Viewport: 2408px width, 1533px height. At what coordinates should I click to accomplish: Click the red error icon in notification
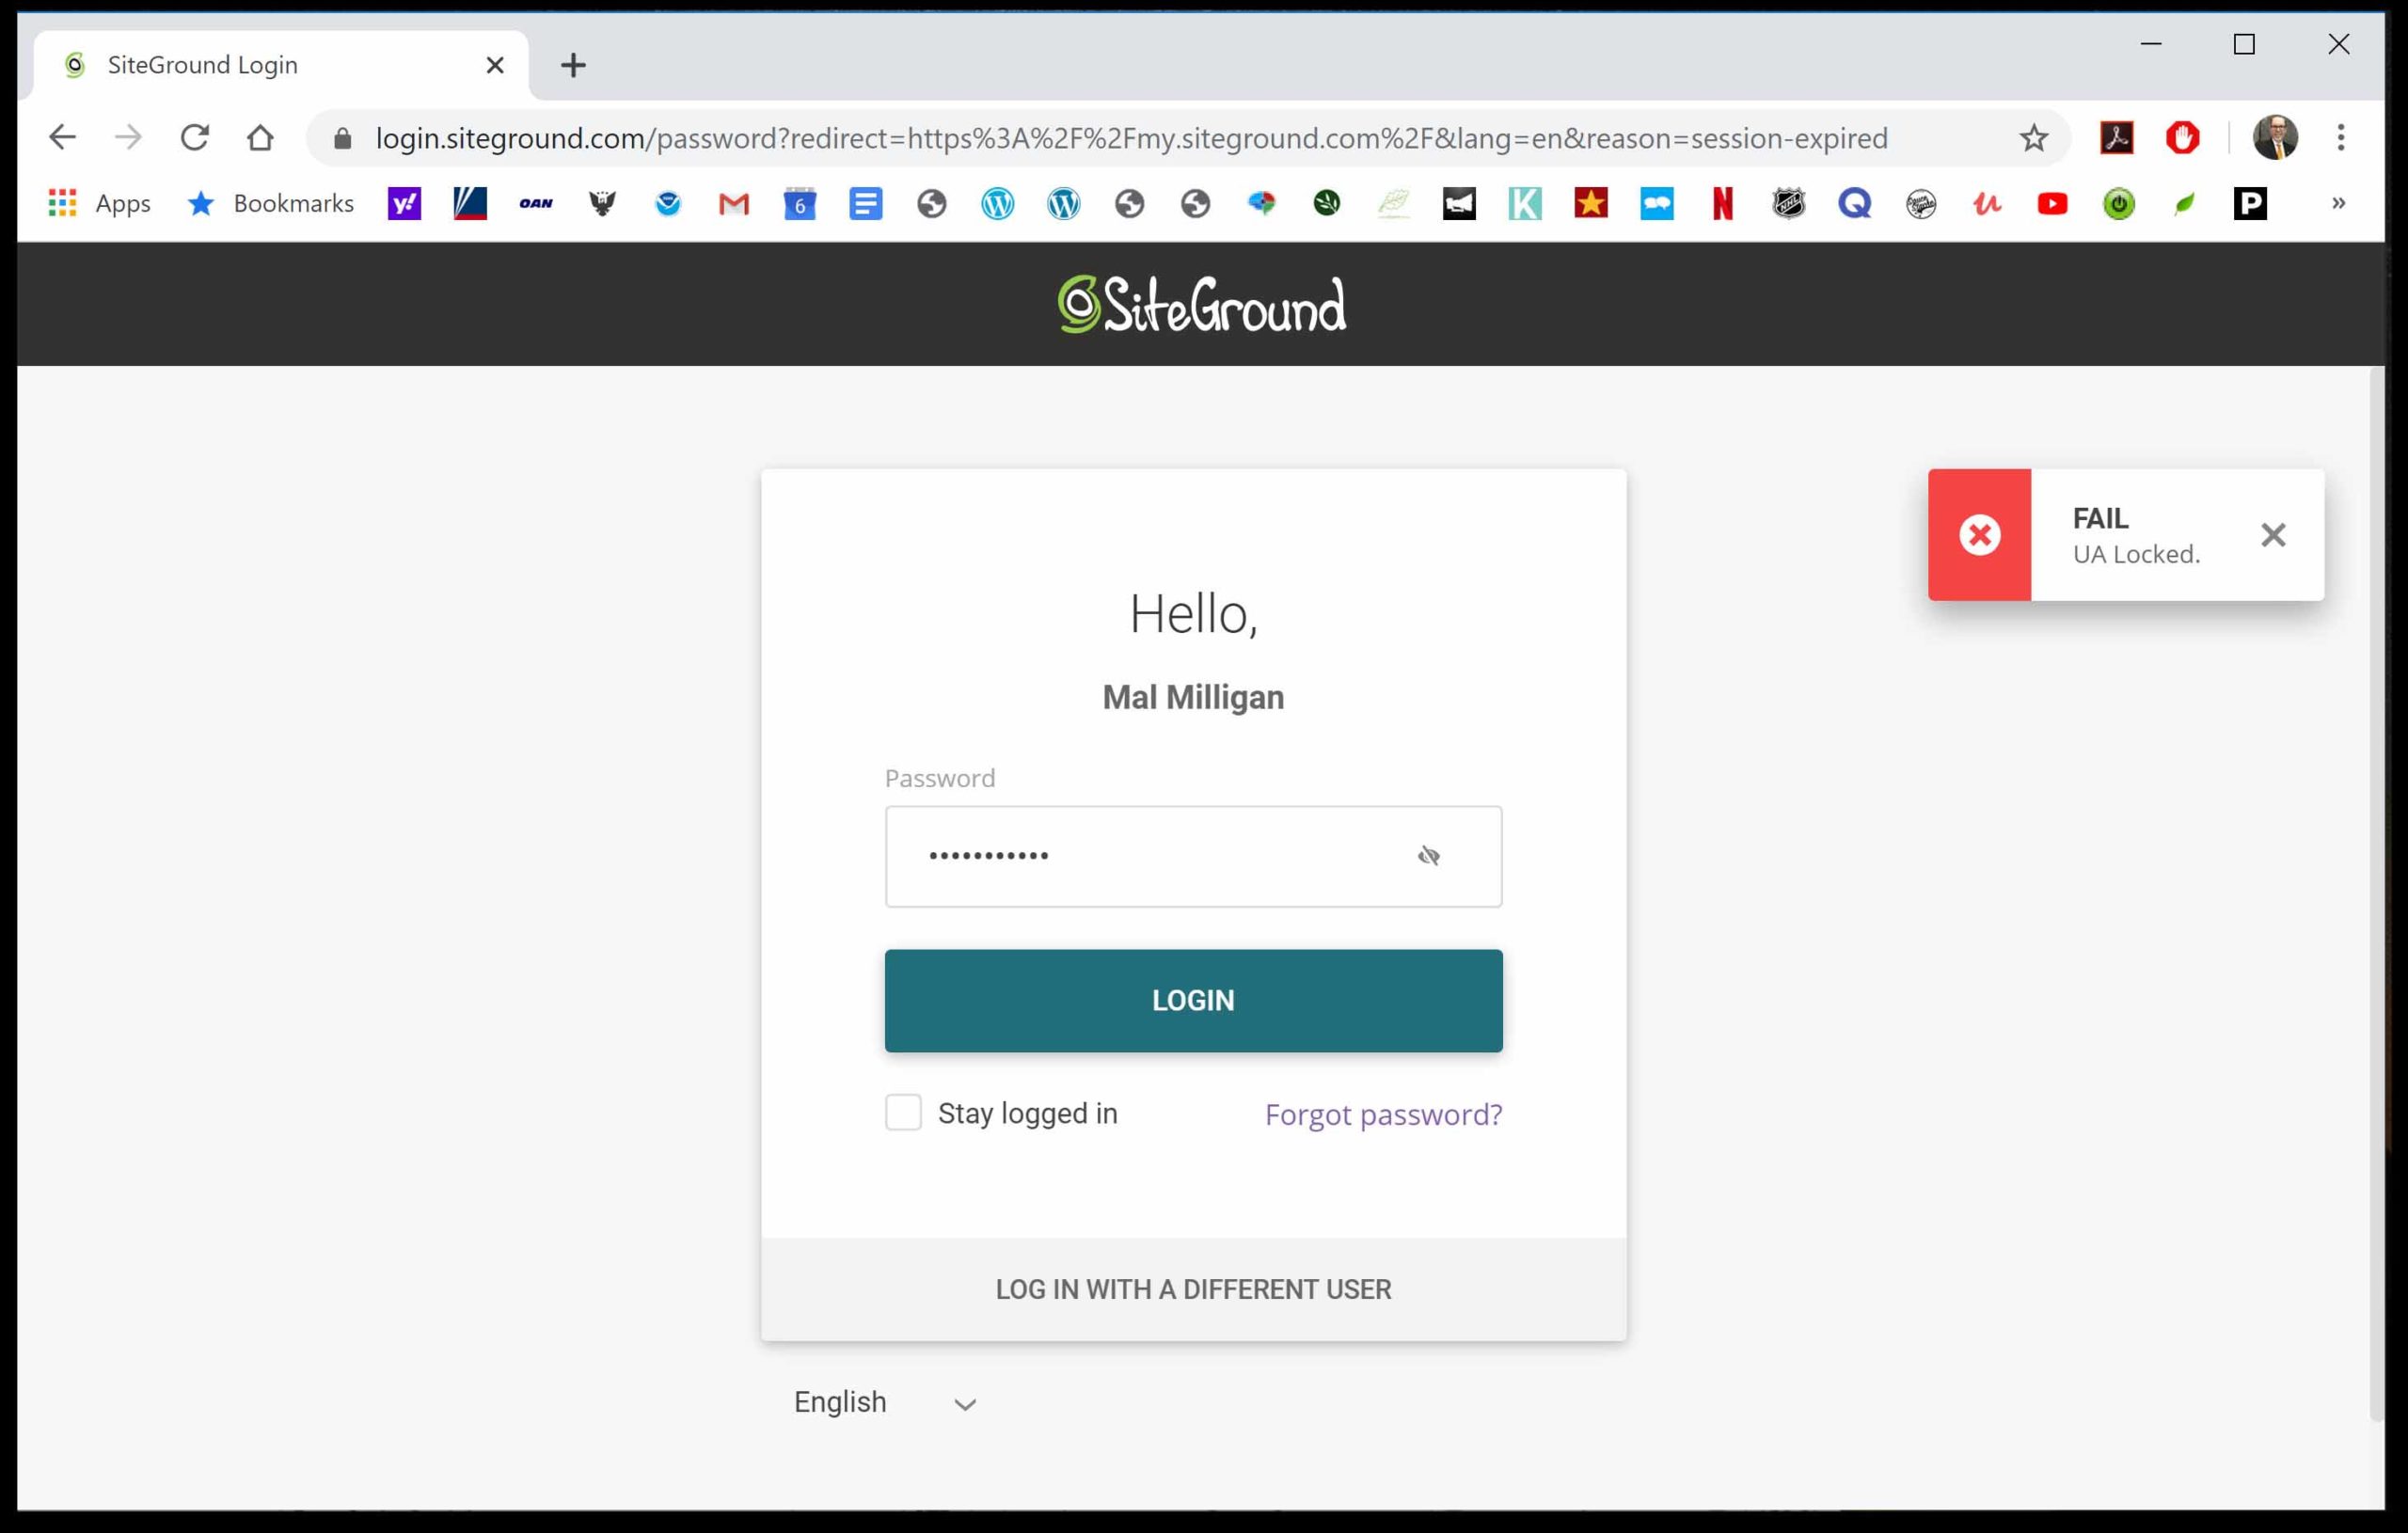[x=1979, y=535]
